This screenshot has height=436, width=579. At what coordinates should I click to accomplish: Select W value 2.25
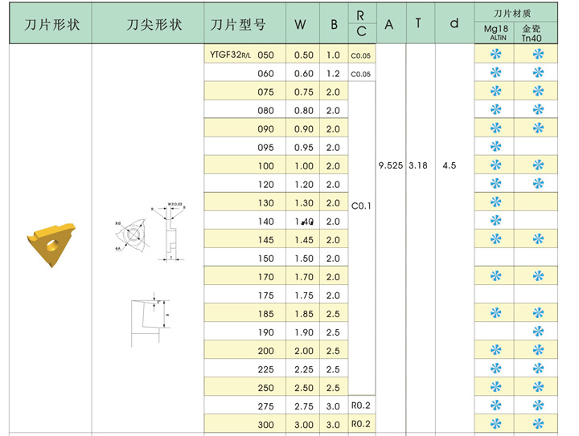[304, 369]
